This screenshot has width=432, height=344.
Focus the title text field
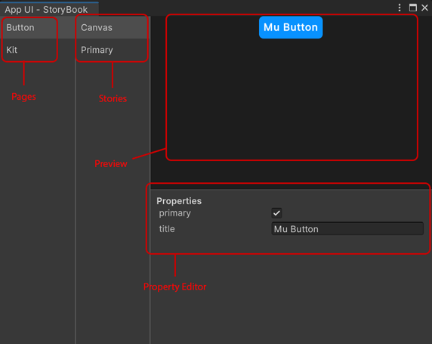347,228
